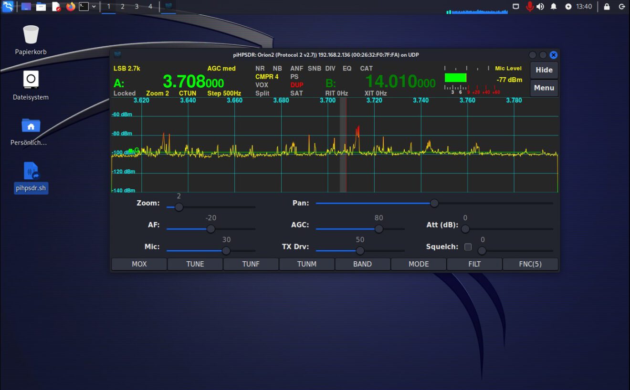Click the Zoom slider handle
The image size is (630, 390).
[x=179, y=207]
